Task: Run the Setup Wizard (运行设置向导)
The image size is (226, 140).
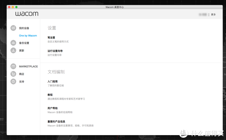Action: coord(55,51)
